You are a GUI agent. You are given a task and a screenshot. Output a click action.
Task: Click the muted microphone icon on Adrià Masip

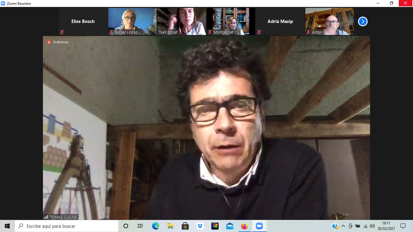(x=259, y=32)
